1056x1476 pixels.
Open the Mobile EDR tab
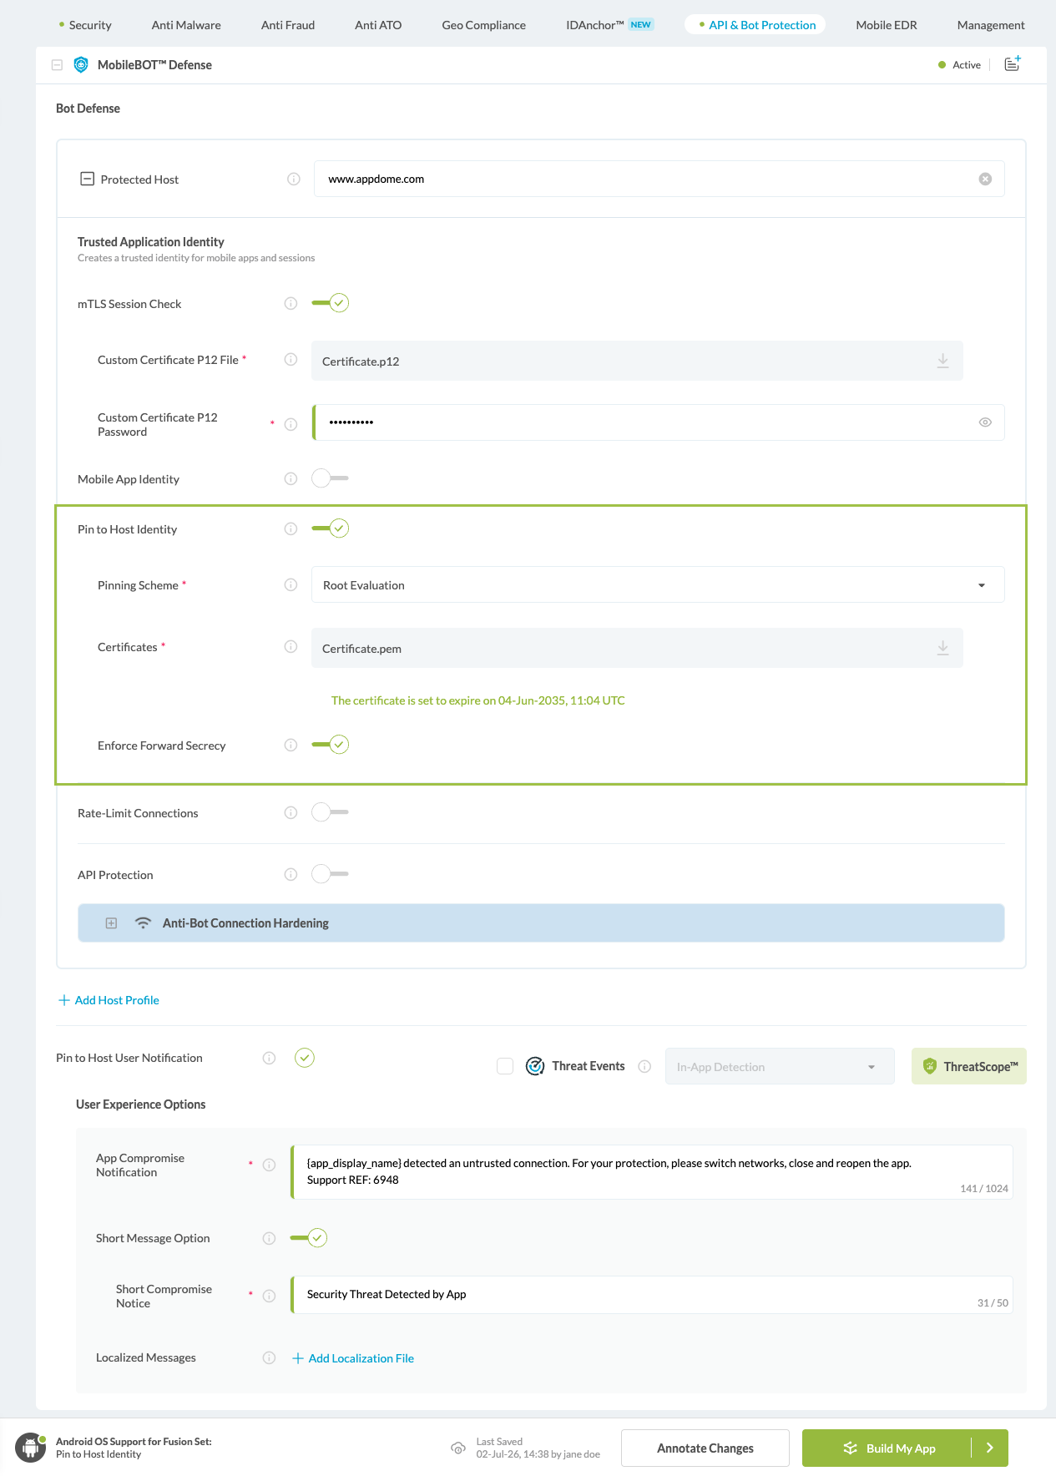point(887,25)
